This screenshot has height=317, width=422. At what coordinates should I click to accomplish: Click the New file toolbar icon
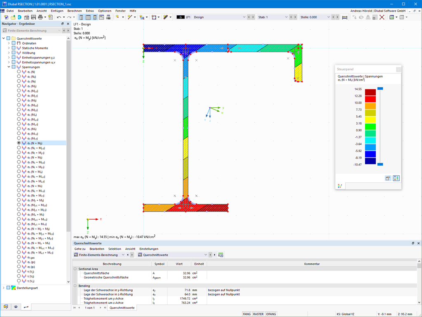click(x=6, y=17)
